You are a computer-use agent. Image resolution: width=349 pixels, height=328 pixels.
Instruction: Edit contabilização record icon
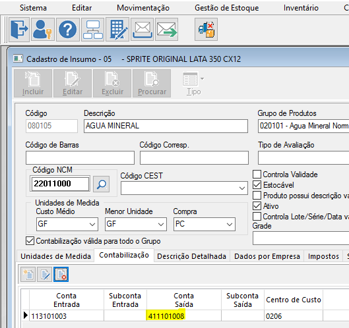tap(44, 275)
